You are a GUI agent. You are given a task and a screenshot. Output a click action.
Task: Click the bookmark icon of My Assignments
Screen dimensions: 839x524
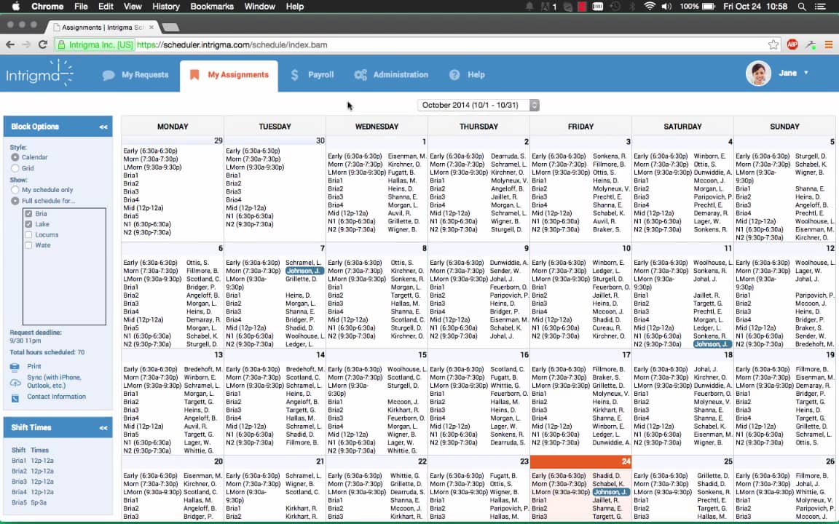pyautogui.click(x=194, y=75)
